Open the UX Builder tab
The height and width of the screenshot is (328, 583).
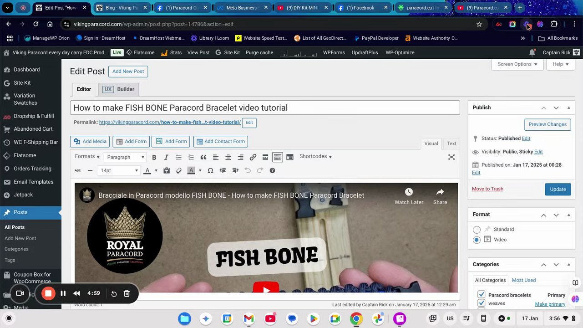(x=118, y=89)
